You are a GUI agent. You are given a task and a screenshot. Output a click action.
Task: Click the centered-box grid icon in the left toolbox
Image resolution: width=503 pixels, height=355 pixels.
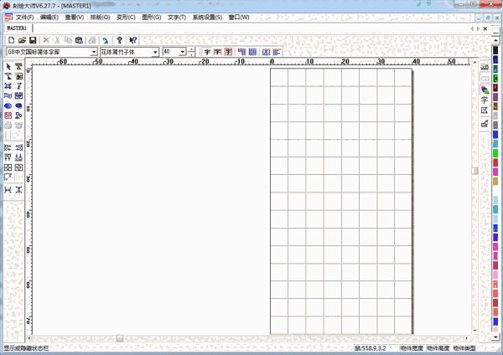(19, 167)
